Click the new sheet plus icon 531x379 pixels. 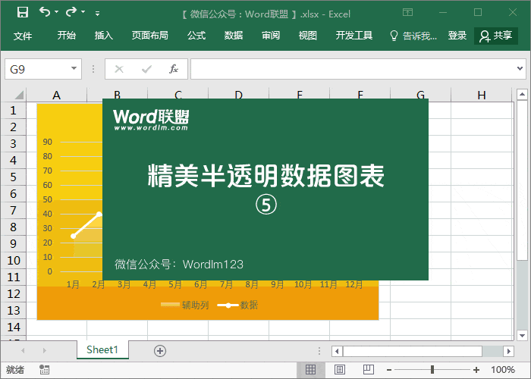click(159, 350)
